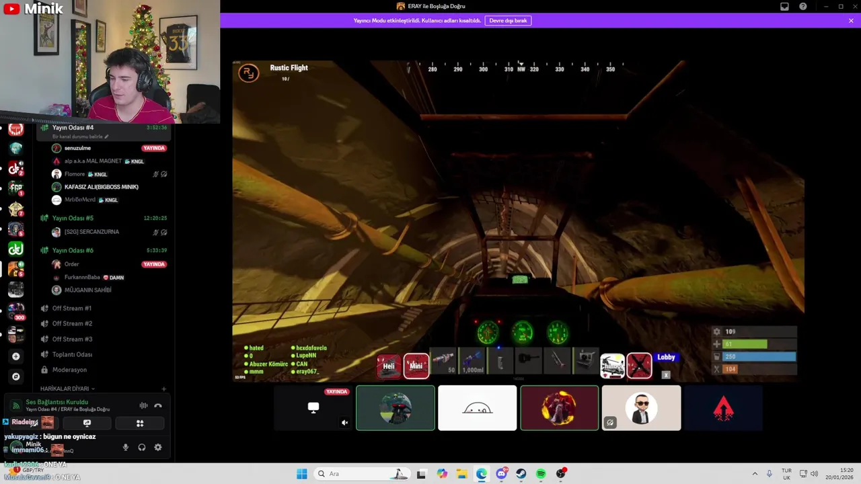Click the tray microphone icon
Screen dimensions: 861x484
pos(770,474)
